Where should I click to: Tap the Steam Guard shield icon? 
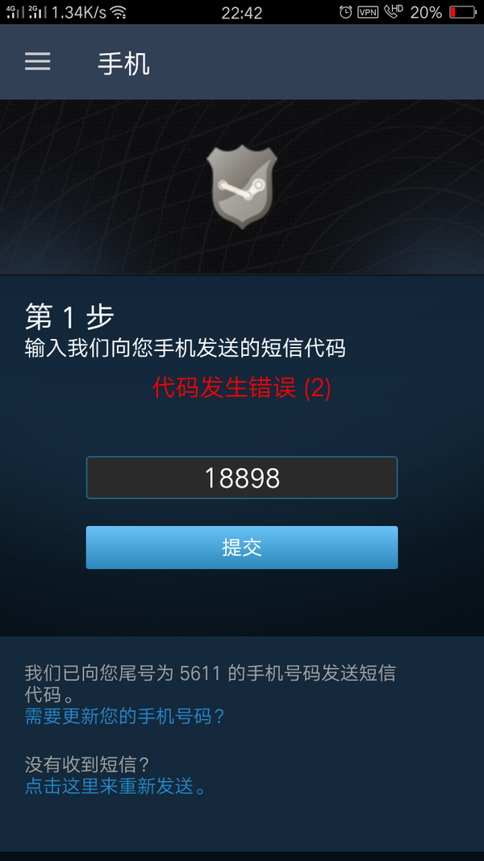pos(242,186)
